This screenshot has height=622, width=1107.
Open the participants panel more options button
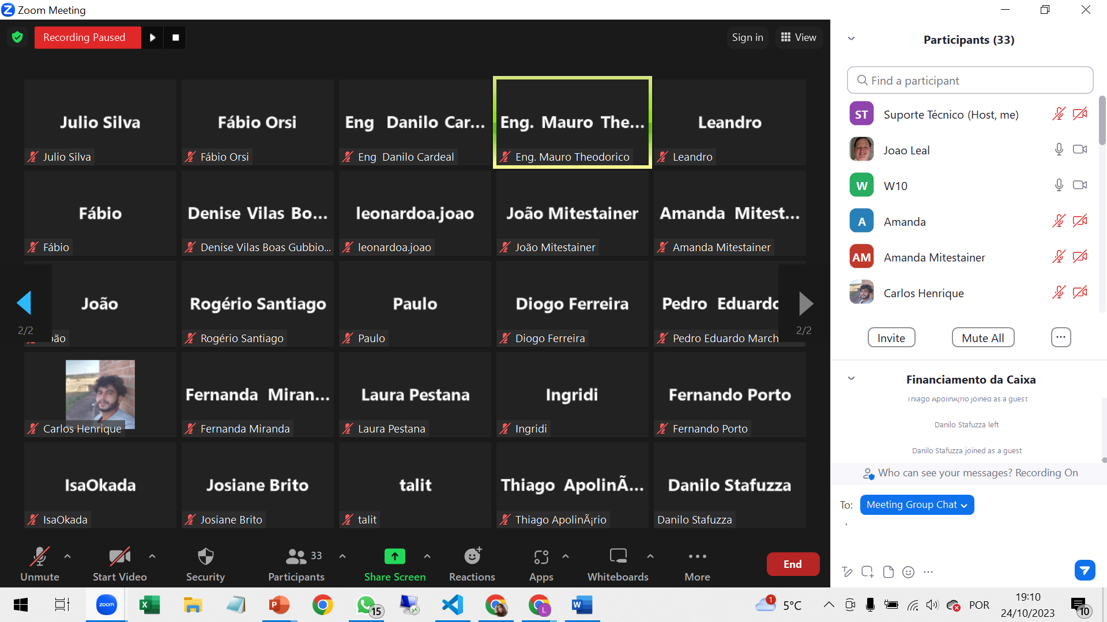point(1061,337)
